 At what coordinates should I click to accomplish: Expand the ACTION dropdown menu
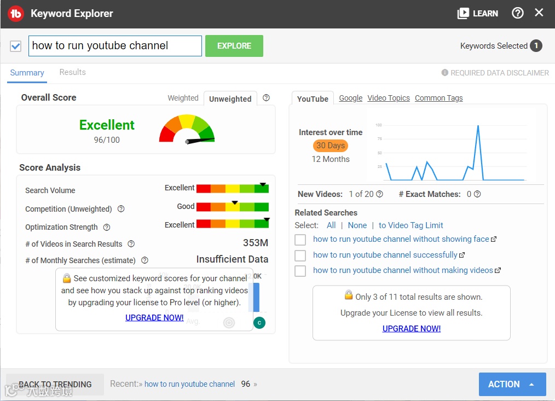click(x=512, y=384)
